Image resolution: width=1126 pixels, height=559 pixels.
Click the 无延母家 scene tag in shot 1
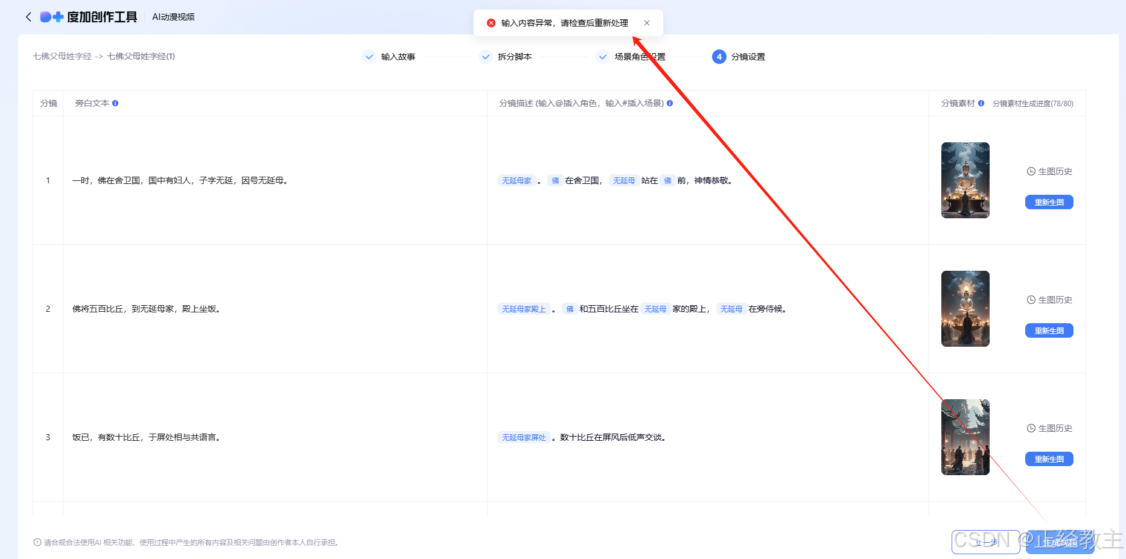pyautogui.click(x=517, y=180)
